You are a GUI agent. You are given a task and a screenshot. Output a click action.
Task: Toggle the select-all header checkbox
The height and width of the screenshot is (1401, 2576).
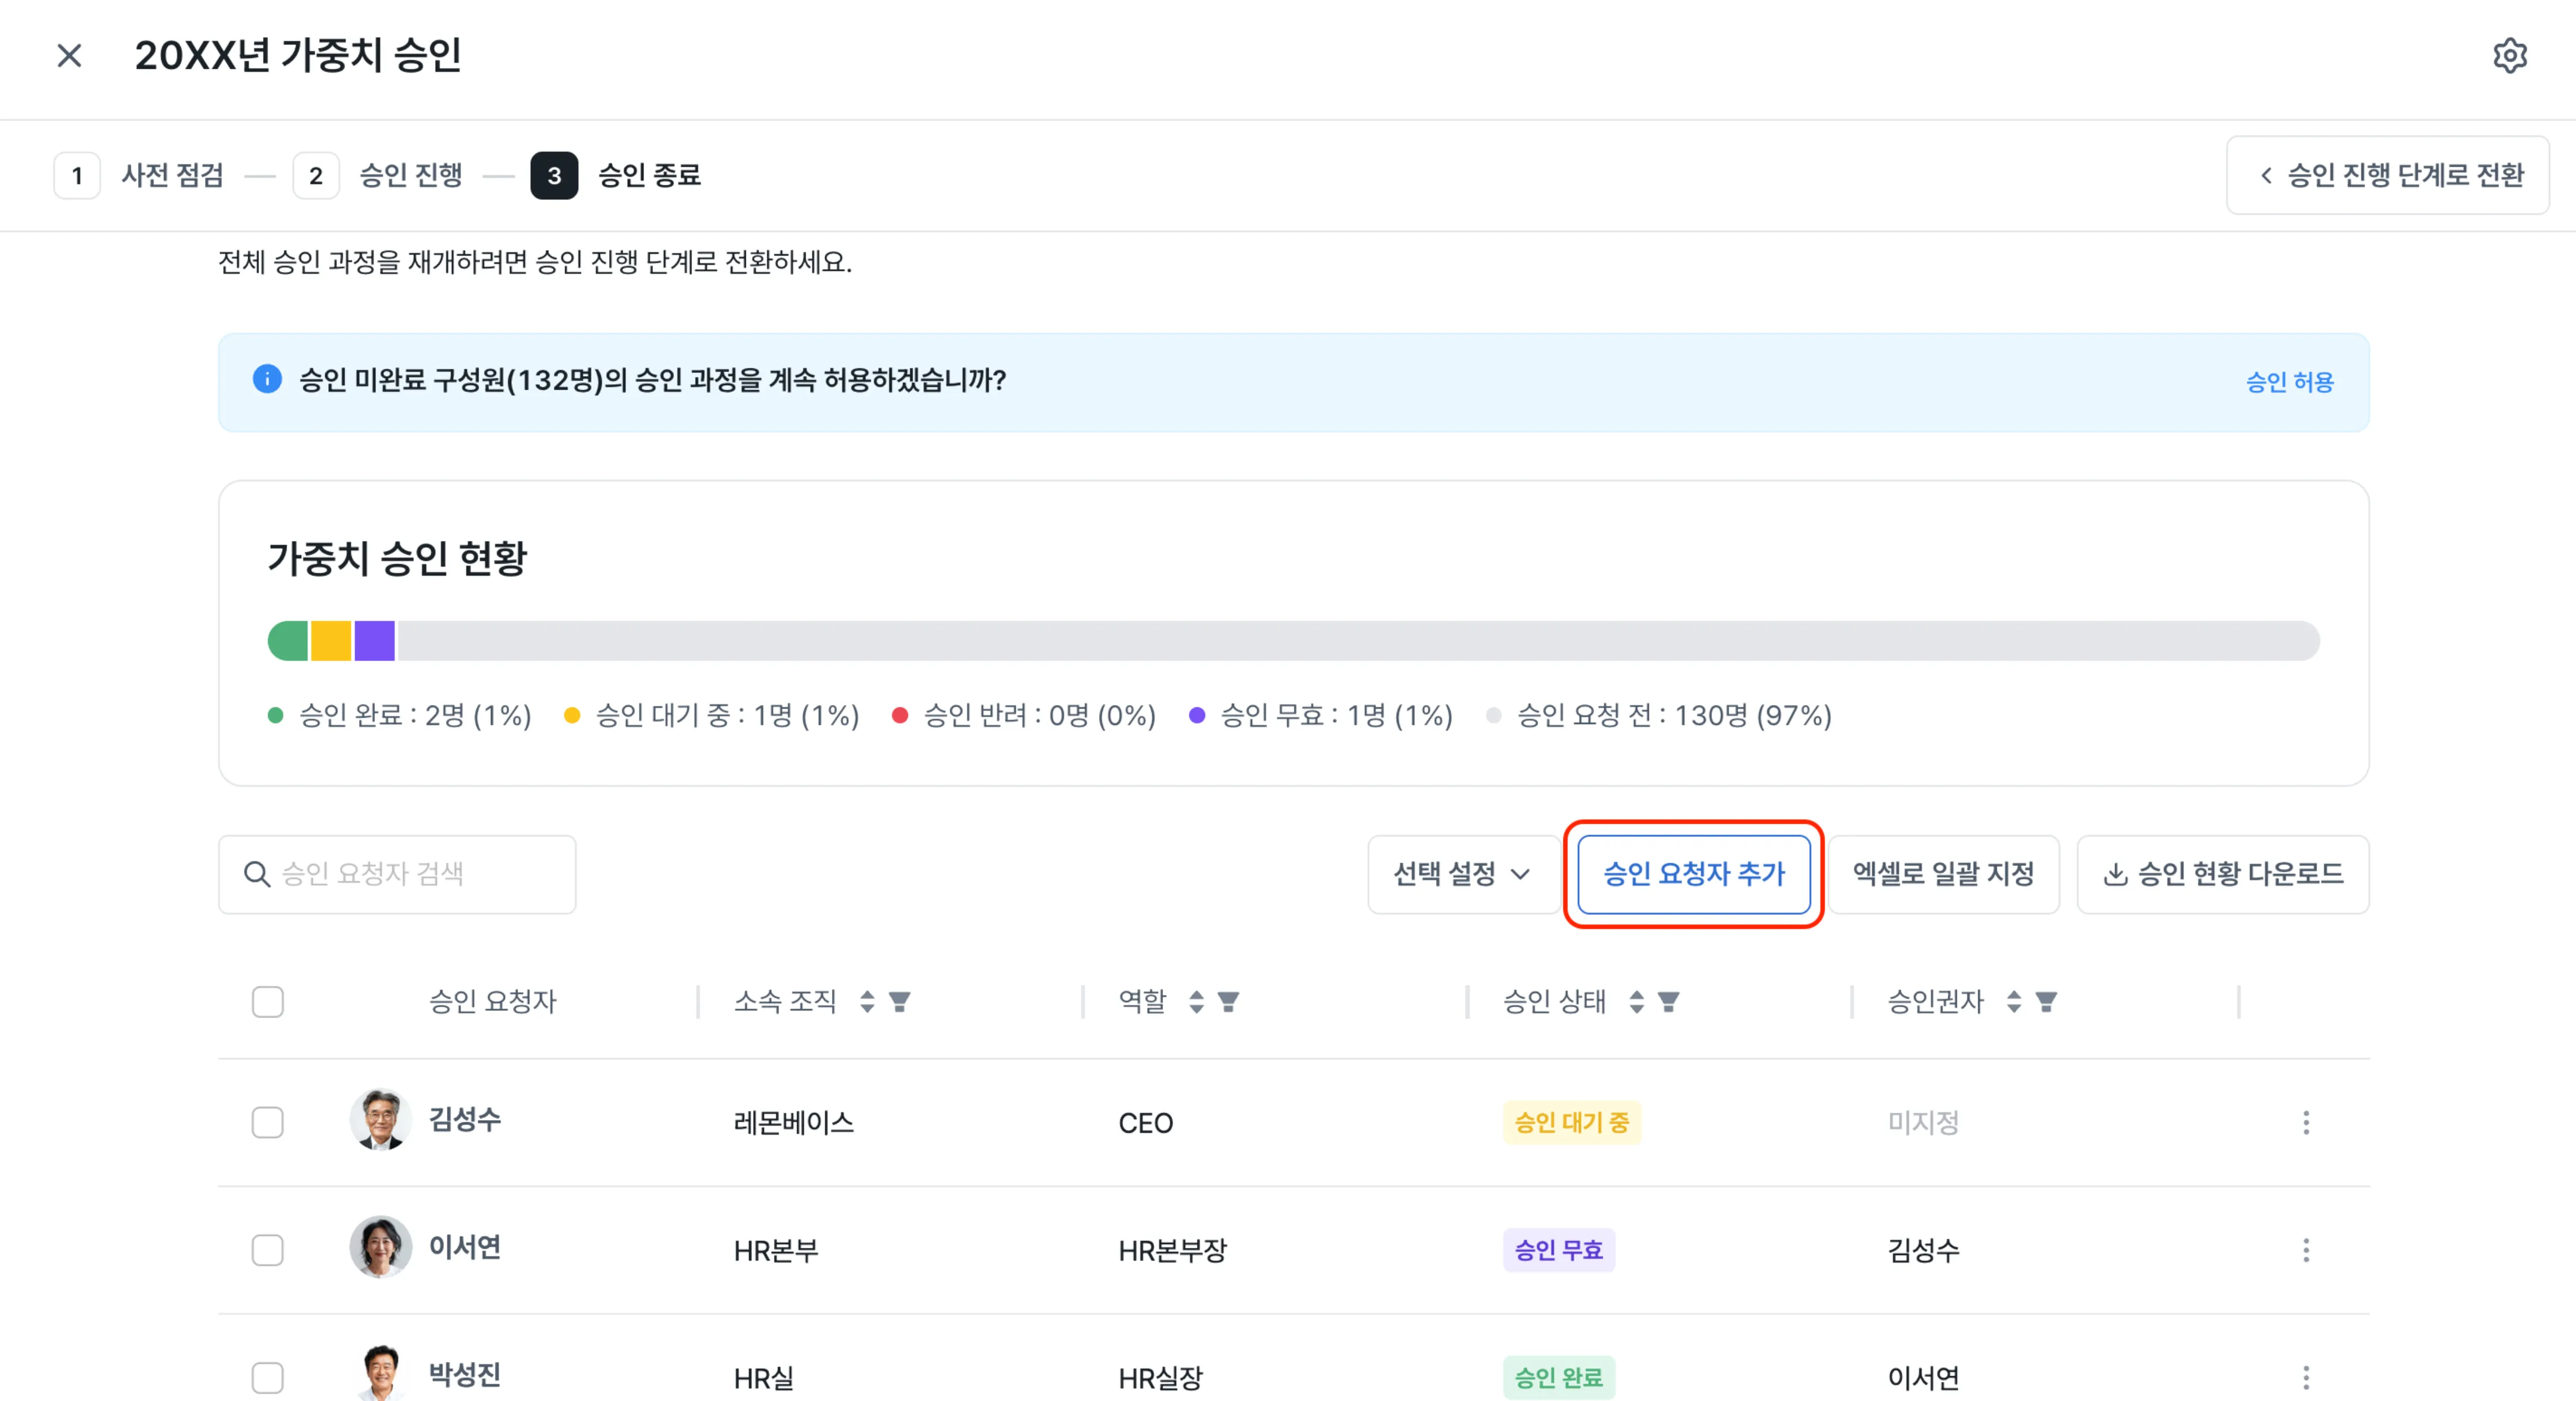point(267,1002)
